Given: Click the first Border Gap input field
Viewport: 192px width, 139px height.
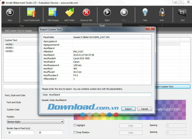Looking at the screenshot, I should tap(20, 132).
